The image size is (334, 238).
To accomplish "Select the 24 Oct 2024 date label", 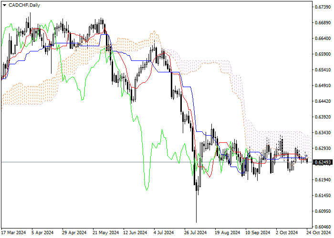I will pyautogui.click(x=319, y=233).
